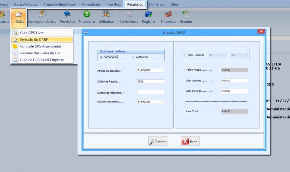Enable the Multi - Empresa checkbox
This screenshot has height=172, width=290.
tap(186, 55)
